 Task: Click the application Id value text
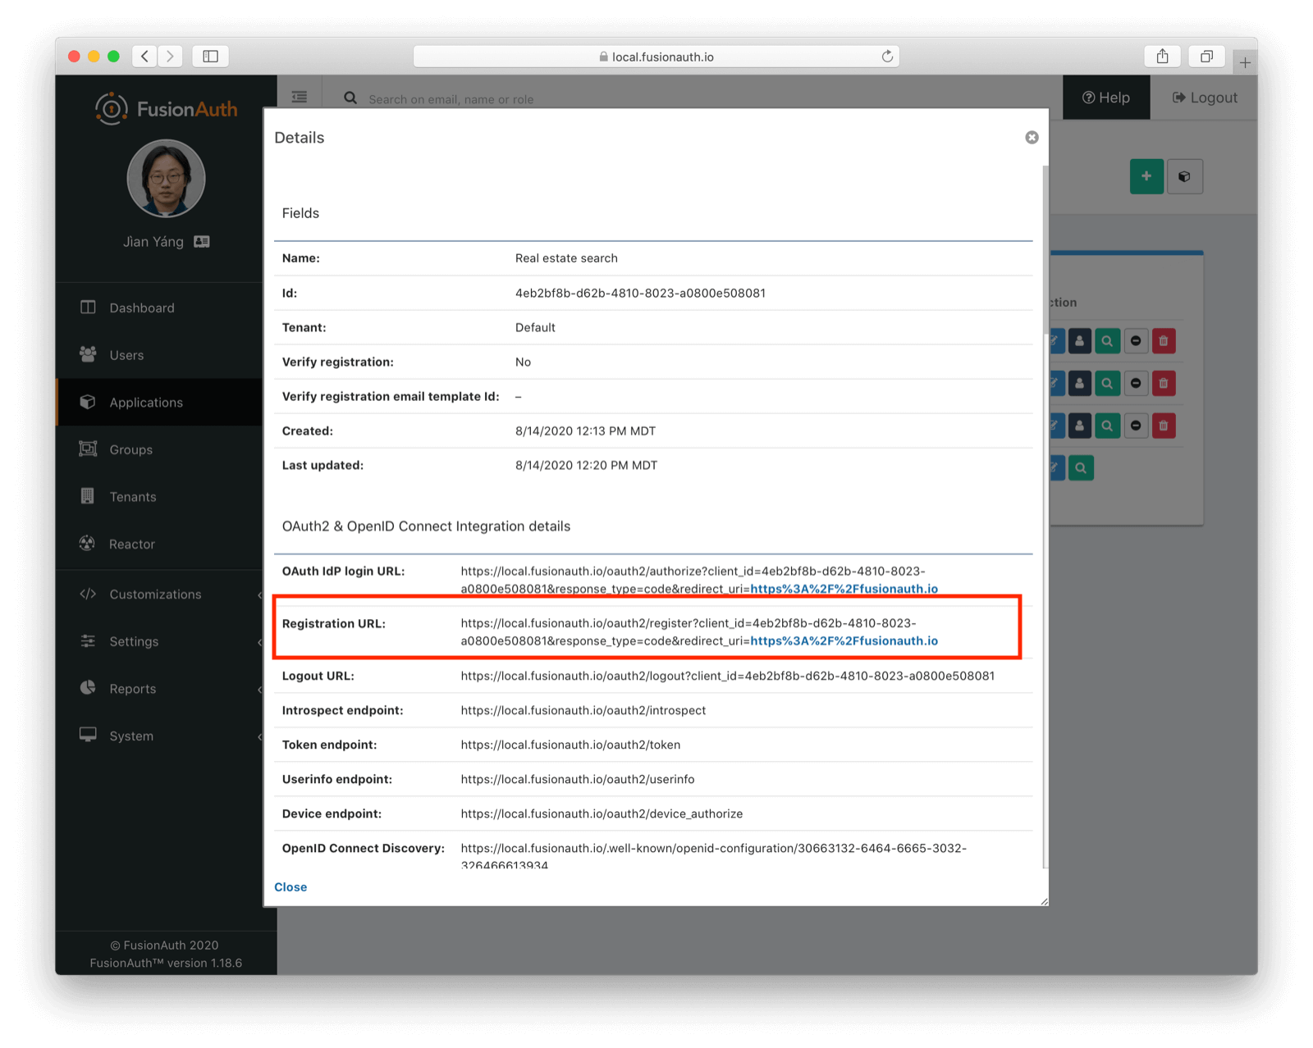[640, 293]
